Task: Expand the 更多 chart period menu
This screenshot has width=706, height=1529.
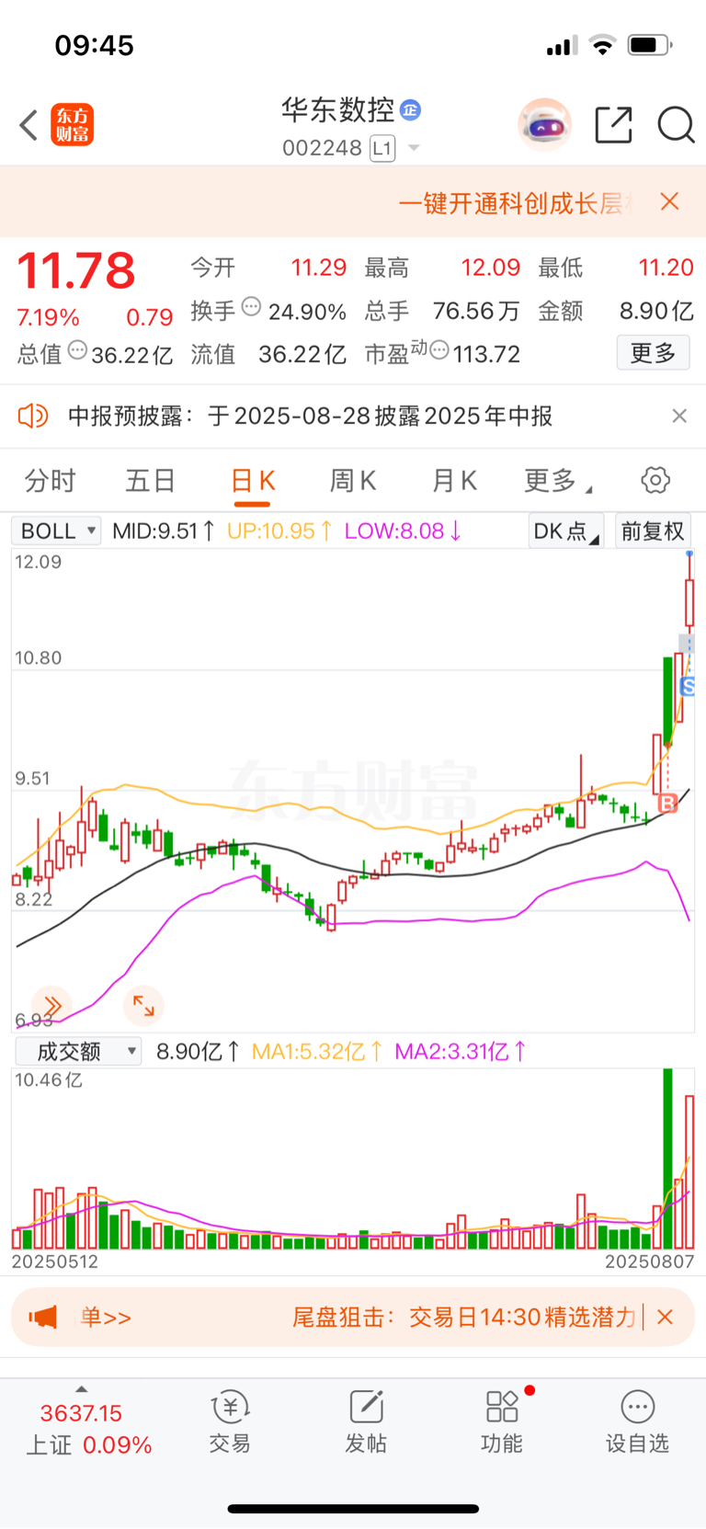Action: (x=558, y=480)
